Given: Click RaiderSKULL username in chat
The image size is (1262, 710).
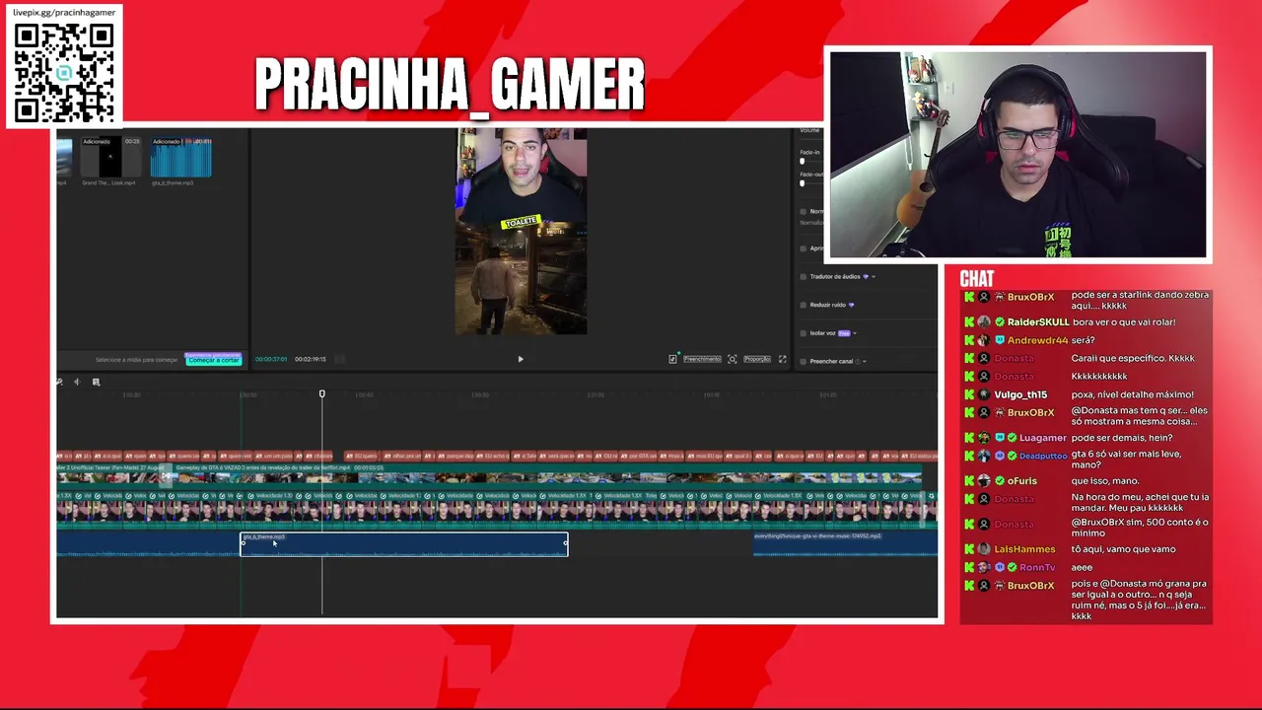Looking at the screenshot, I should pyautogui.click(x=1038, y=322).
